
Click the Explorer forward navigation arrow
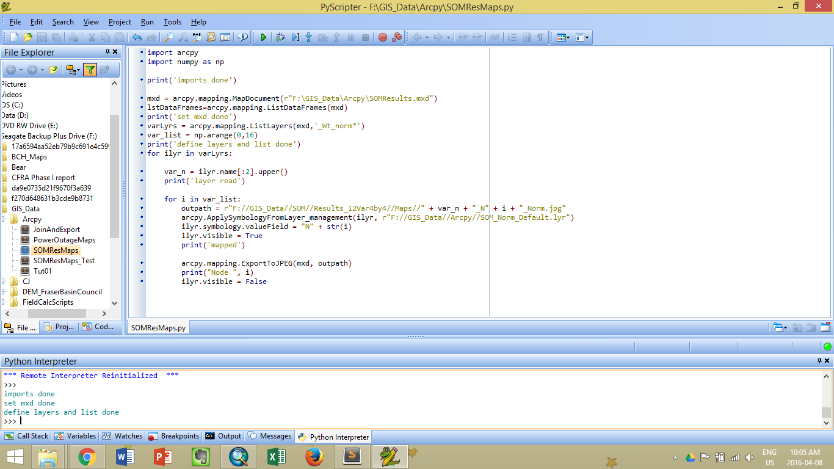32,70
